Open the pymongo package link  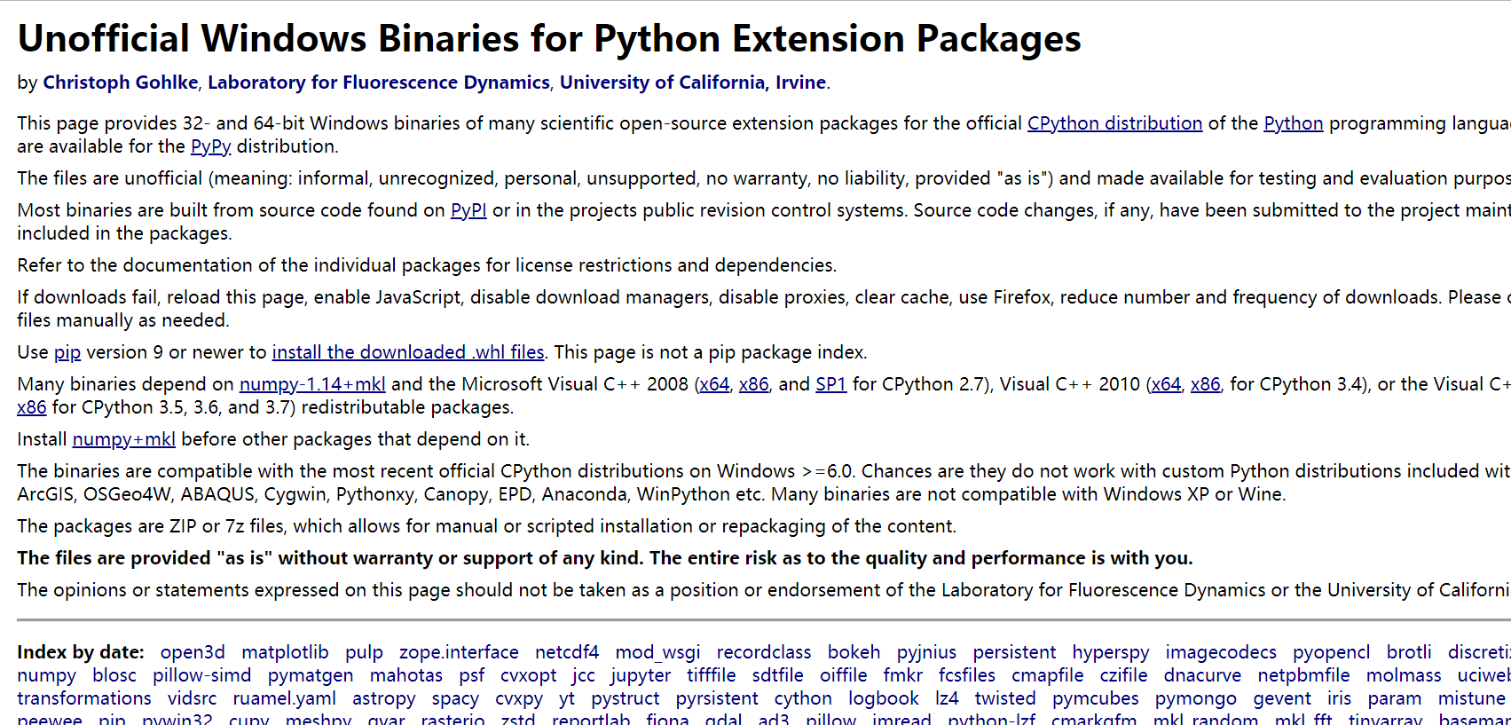pyautogui.click(x=1196, y=698)
